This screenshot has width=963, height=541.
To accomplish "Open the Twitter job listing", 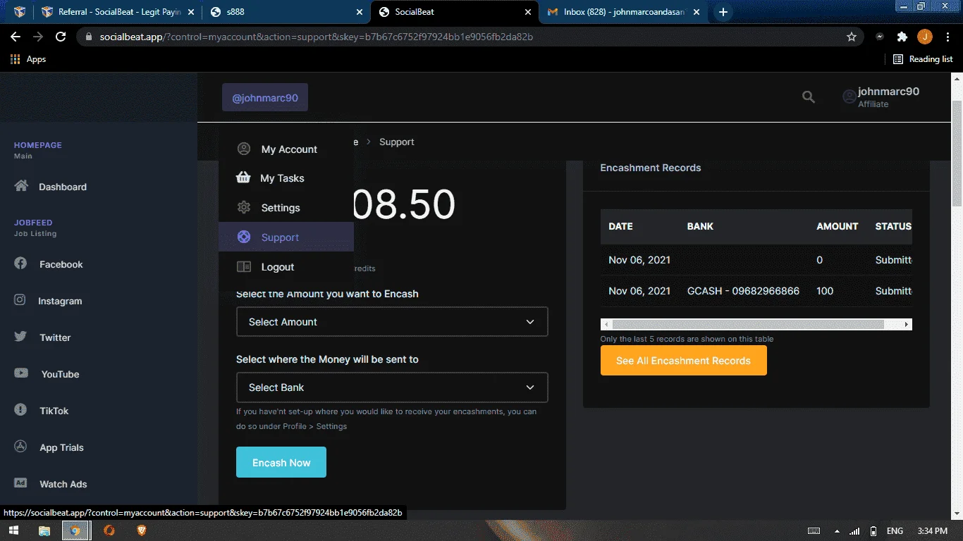I will pyautogui.click(x=42, y=337).
